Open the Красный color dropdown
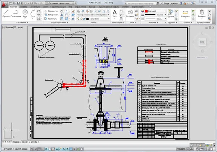217x152 pixels. 156,11
